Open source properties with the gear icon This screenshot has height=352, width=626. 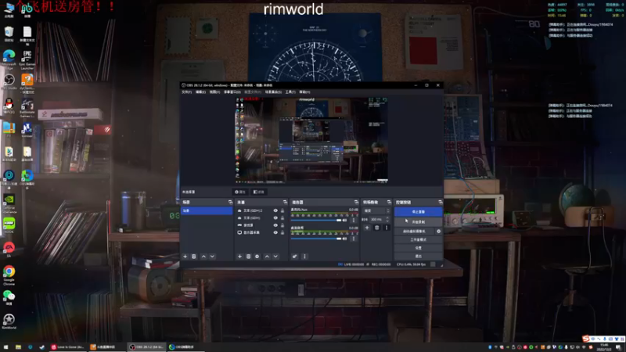point(257,257)
